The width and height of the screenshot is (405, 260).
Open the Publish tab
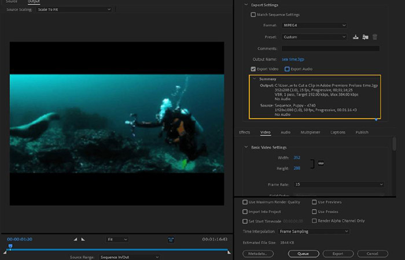[x=362, y=132]
